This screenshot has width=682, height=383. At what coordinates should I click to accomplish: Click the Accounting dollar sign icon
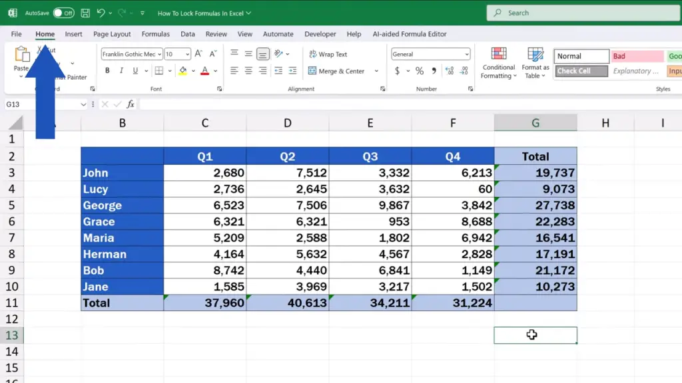(398, 70)
